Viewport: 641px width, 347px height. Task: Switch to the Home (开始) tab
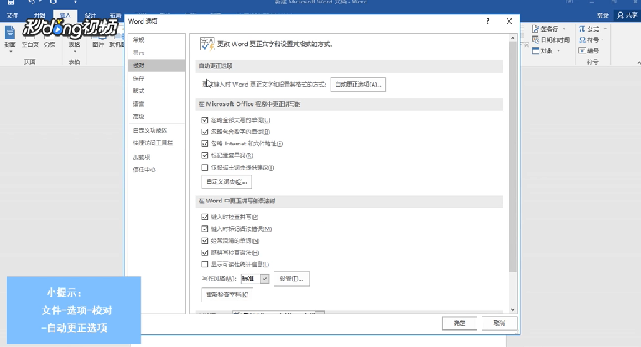(x=39, y=15)
